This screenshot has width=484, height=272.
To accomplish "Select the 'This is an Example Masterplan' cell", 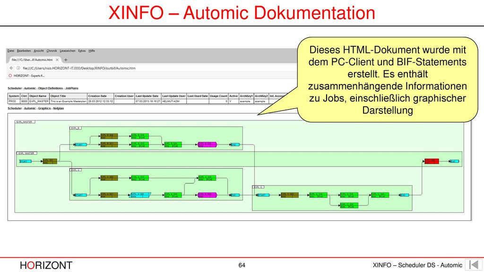I will pyautogui.click(x=68, y=101).
